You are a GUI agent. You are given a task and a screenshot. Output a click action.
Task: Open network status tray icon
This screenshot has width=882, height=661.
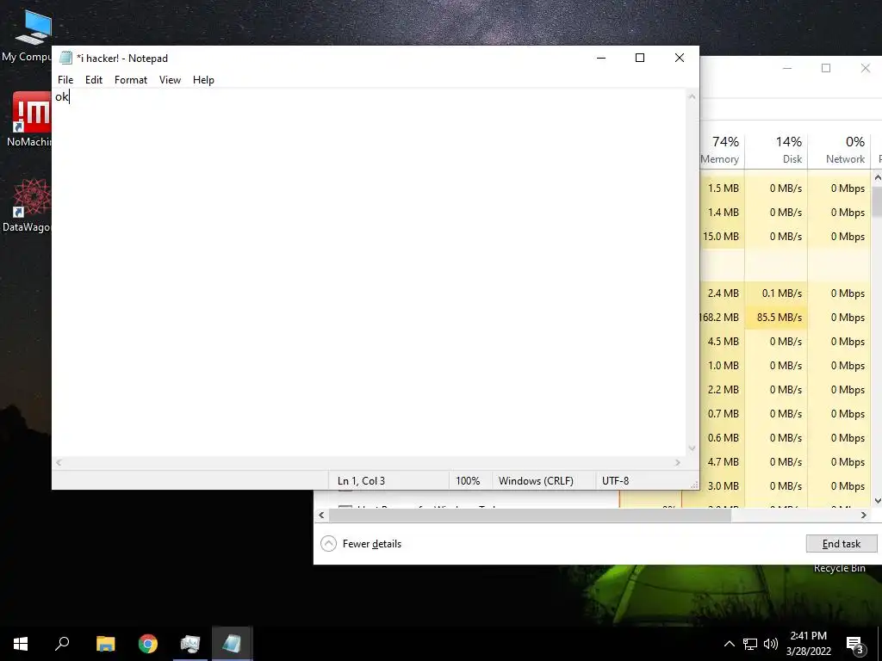click(750, 644)
